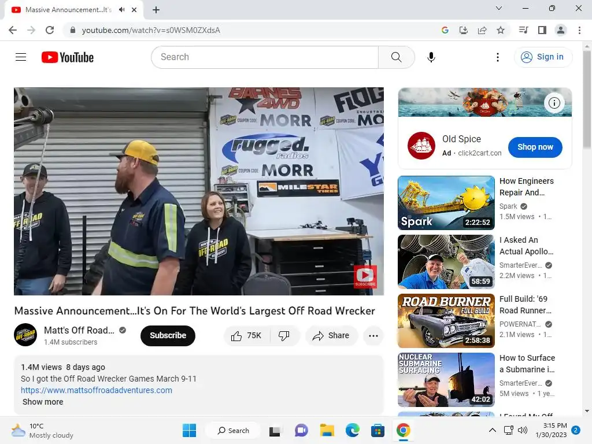The width and height of the screenshot is (592, 444).
Task: Open Apollo engineer video thumbnail
Action: [446, 262]
